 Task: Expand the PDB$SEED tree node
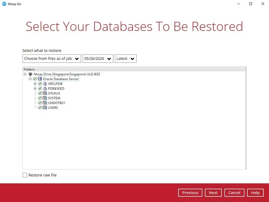[x=35, y=88]
